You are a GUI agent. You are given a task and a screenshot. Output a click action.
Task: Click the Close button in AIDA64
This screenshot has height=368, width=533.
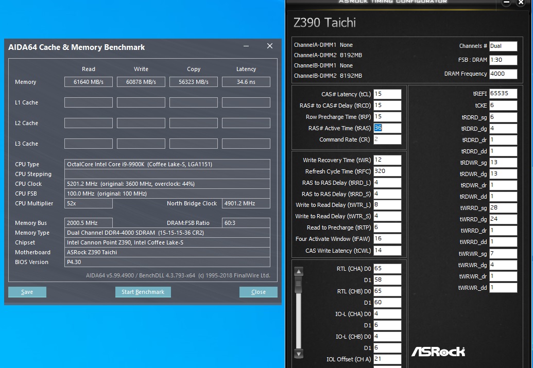[259, 292]
